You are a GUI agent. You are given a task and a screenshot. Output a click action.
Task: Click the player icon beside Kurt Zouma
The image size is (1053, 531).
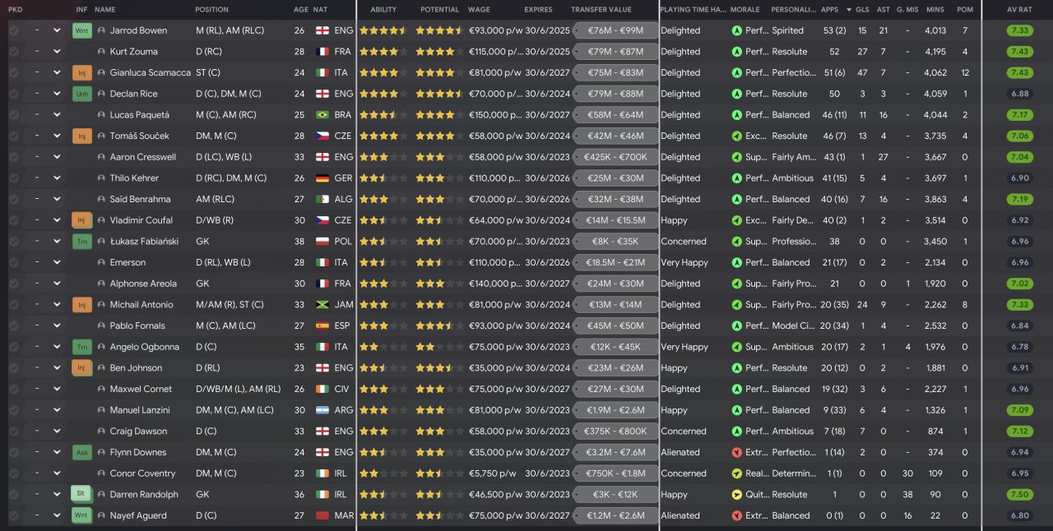coord(101,52)
